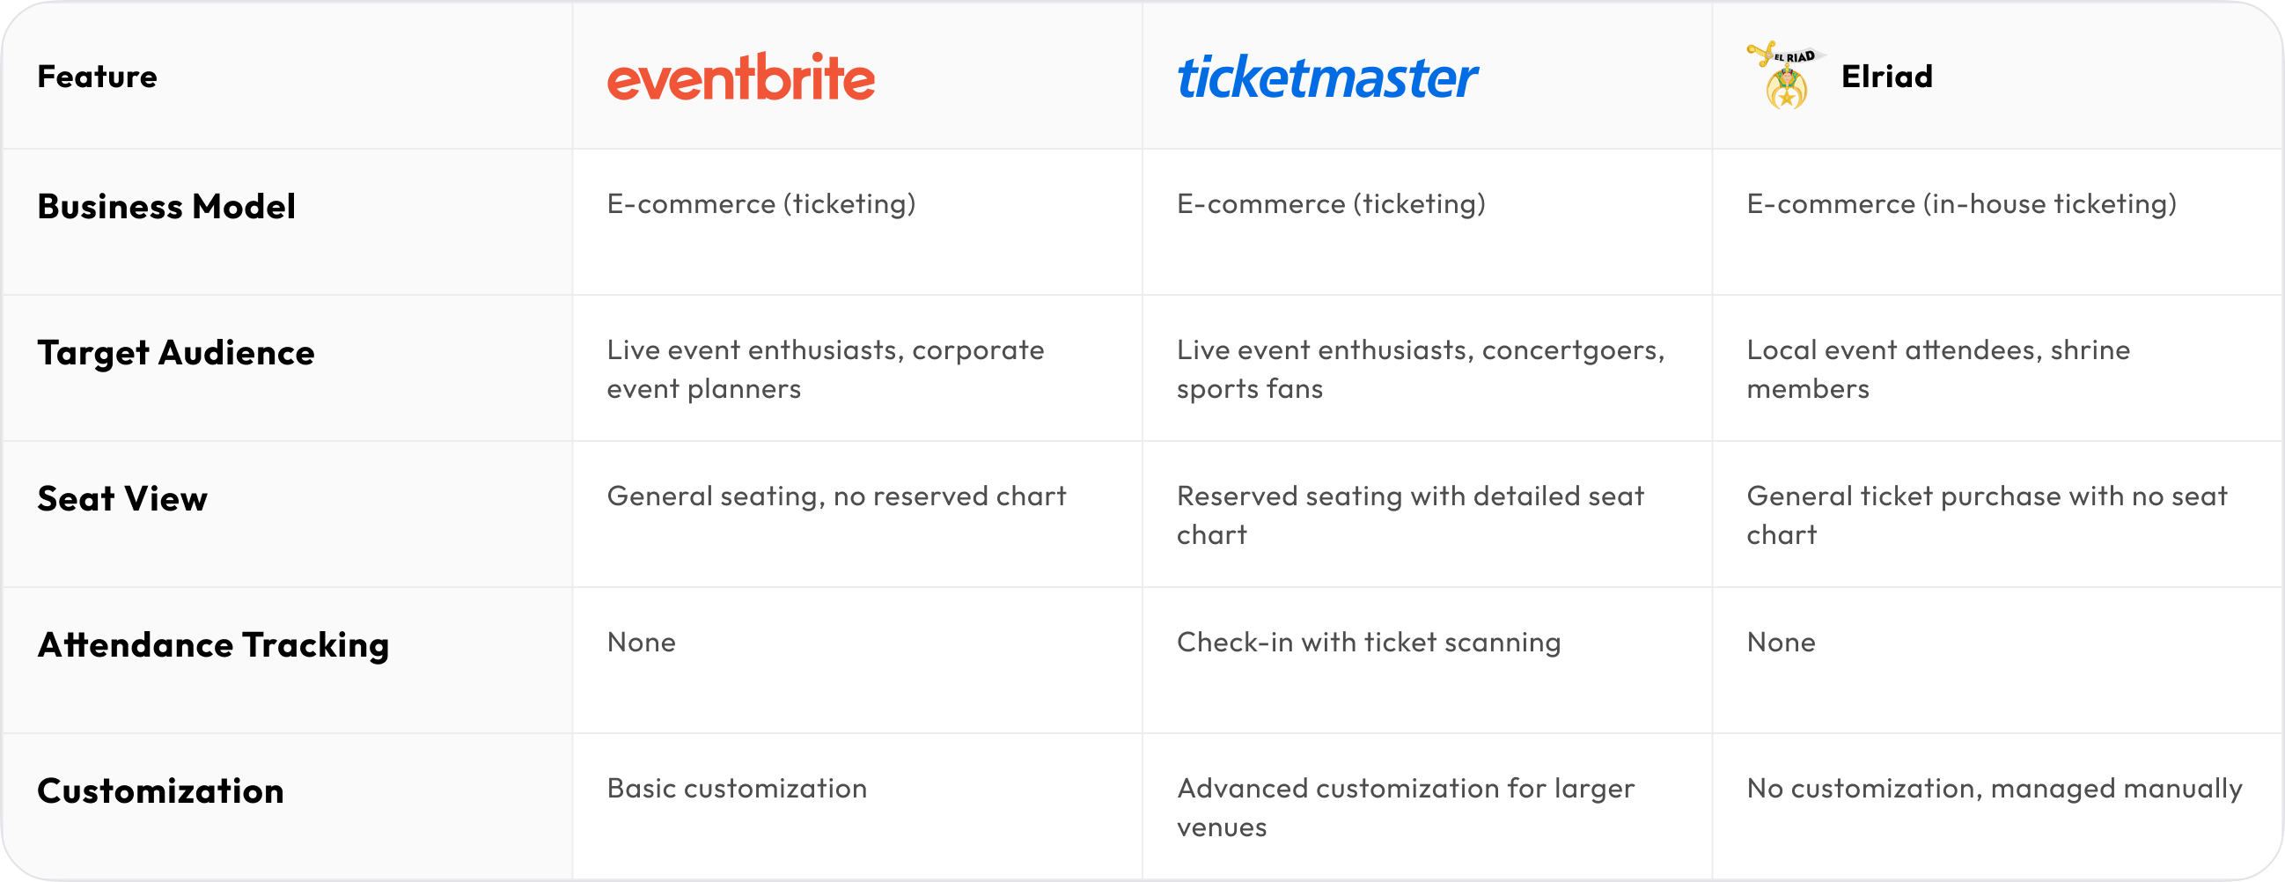The width and height of the screenshot is (2285, 882).
Task: Click the El Riad shrine emblem icon
Action: pos(1785,77)
